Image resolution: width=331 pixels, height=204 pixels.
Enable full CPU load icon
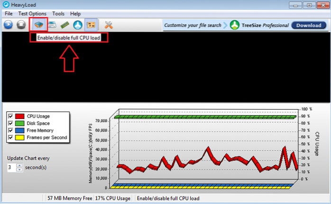coord(37,25)
